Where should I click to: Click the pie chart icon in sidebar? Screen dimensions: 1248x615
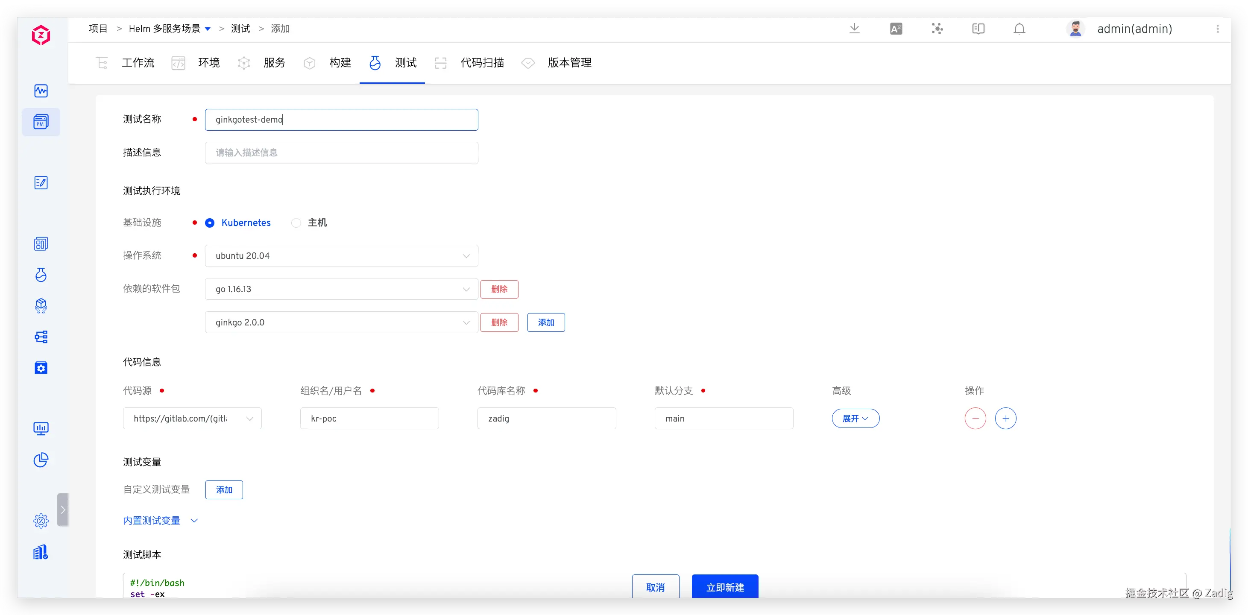click(41, 460)
